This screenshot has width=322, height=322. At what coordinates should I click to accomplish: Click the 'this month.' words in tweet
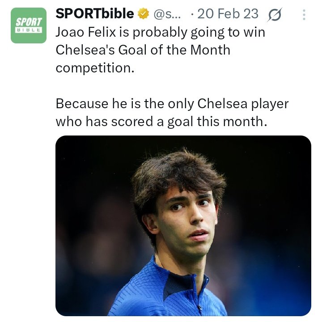pyautogui.click(x=232, y=121)
